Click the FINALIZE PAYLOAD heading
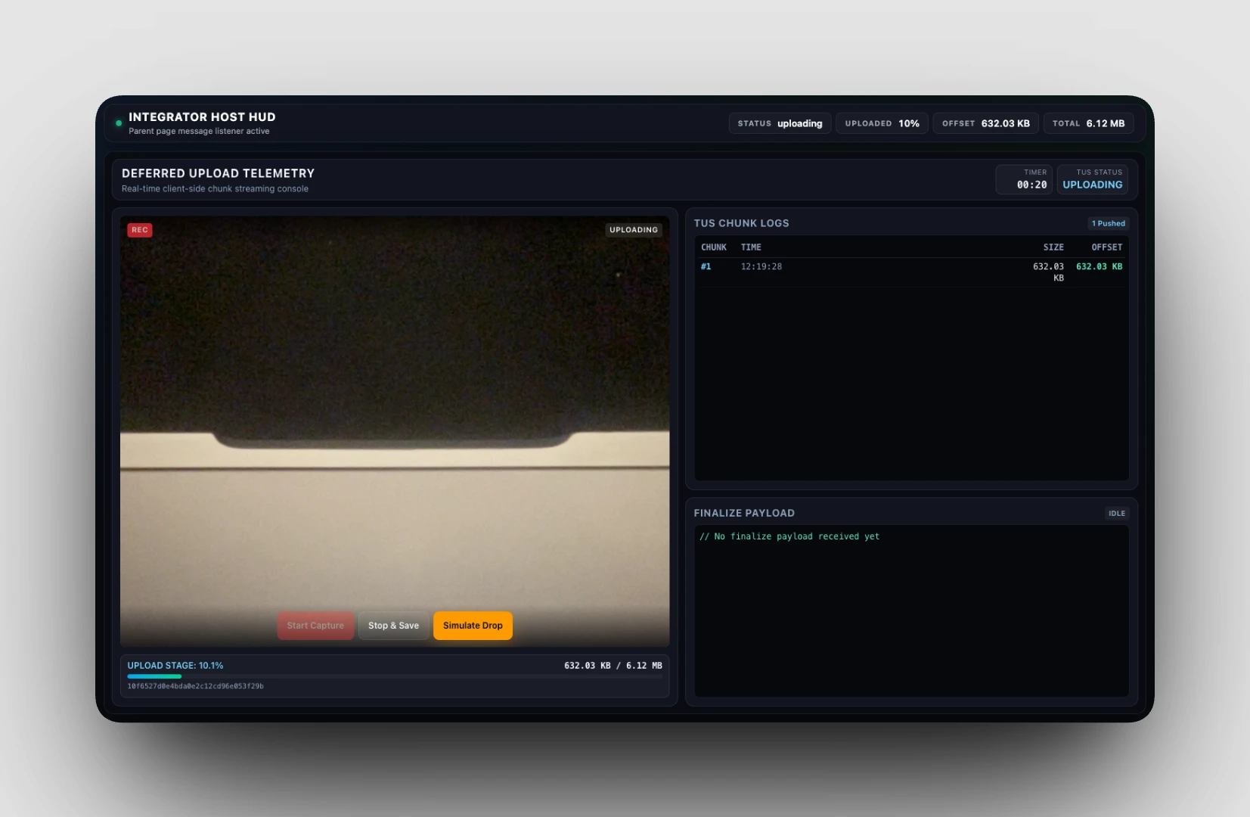Screen dimensions: 1250x817 [x=744, y=513]
